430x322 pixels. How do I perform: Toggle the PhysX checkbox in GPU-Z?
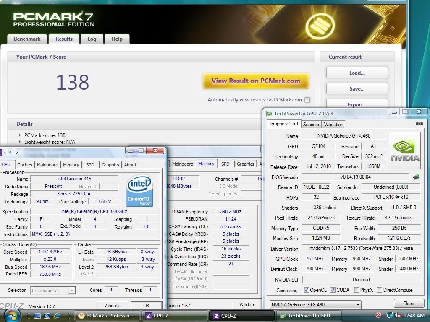click(x=356, y=290)
